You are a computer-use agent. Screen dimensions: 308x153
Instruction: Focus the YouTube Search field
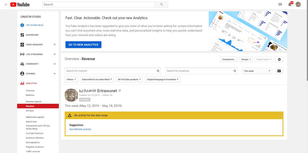tap(99, 4)
